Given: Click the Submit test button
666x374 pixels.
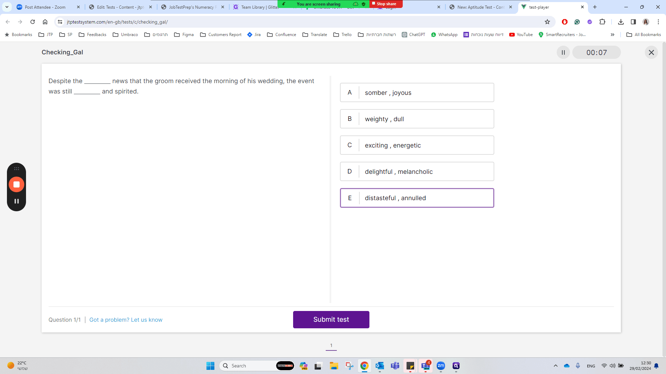Looking at the screenshot, I should click(x=331, y=320).
